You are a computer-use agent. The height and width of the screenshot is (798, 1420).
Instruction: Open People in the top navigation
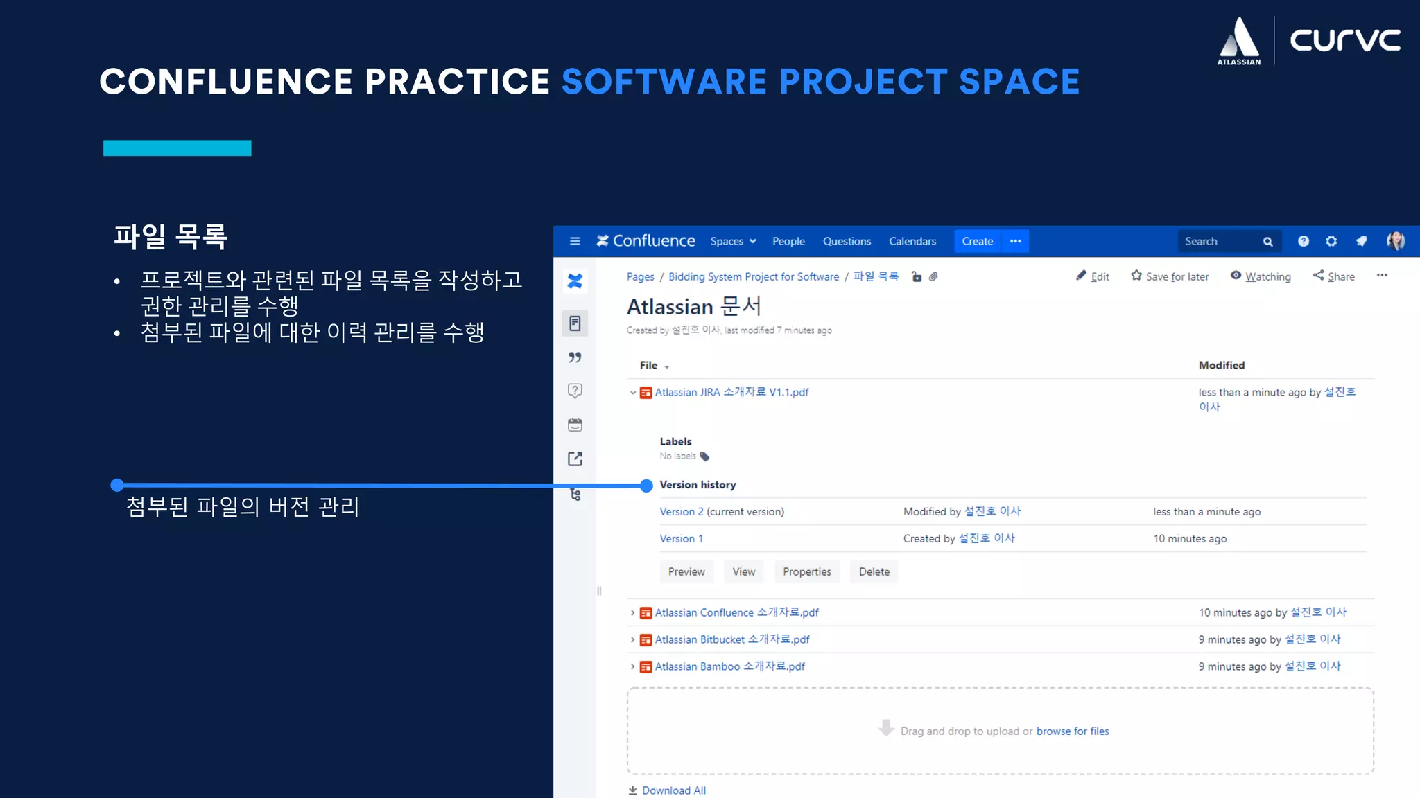point(788,241)
